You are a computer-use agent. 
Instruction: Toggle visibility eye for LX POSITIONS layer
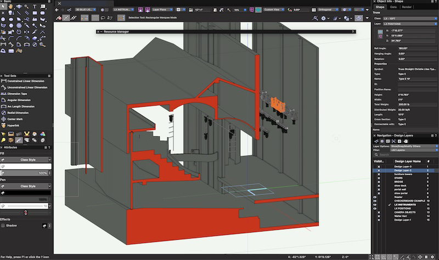[x=375, y=209]
